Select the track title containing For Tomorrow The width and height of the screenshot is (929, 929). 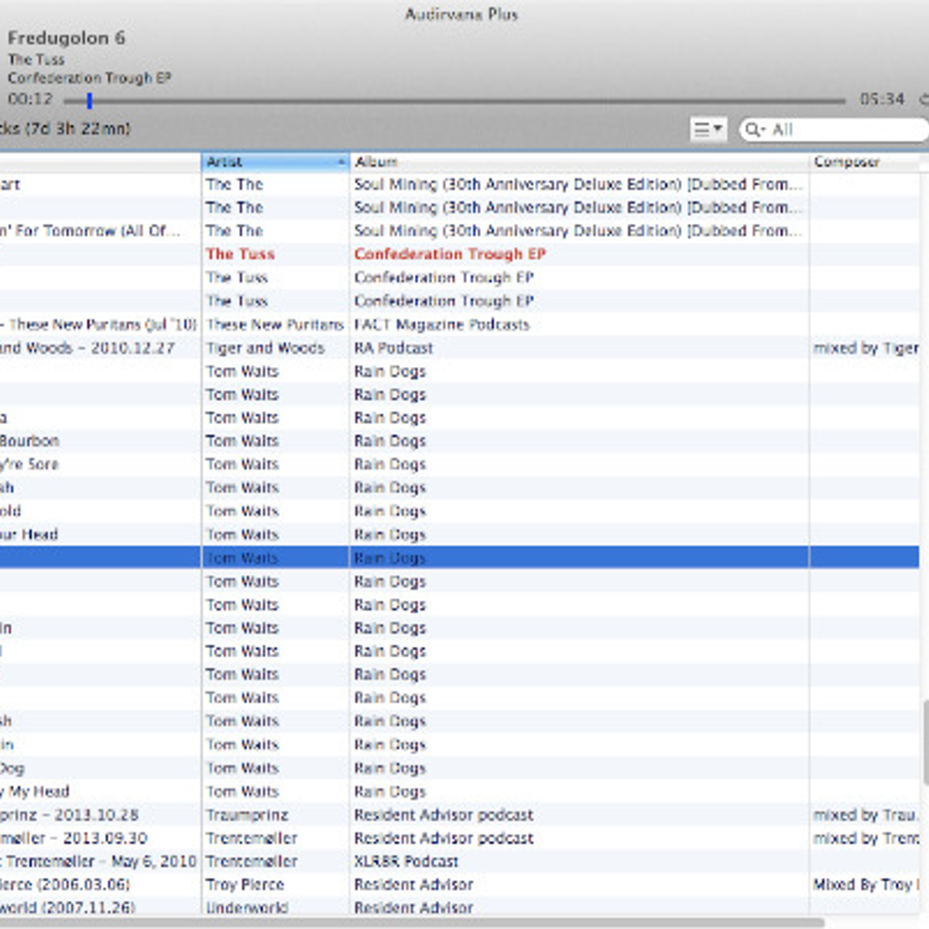91,231
